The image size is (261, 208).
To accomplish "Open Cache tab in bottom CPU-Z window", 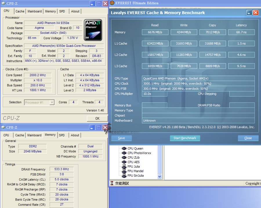I will pyautogui.click(x=20, y=135).
